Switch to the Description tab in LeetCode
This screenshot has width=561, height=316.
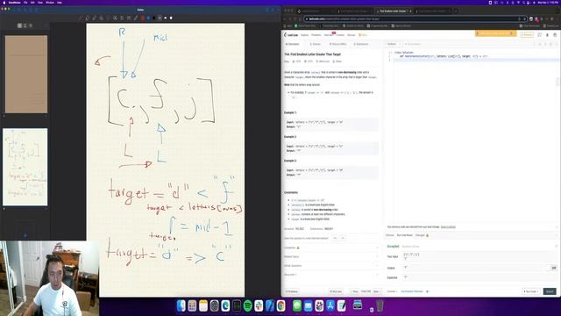click(292, 44)
